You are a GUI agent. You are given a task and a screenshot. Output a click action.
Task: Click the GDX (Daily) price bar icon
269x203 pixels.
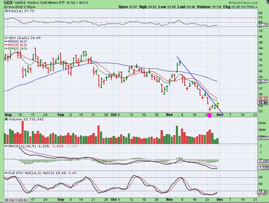6,38
